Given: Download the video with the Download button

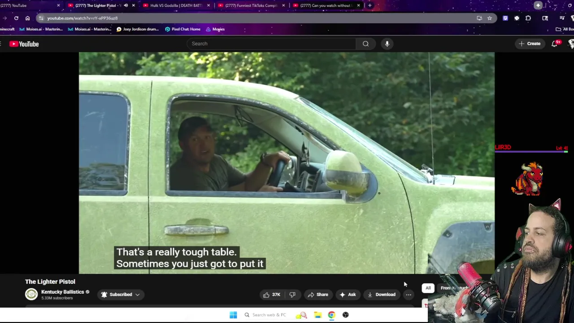Looking at the screenshot, I should pos(381,295).
